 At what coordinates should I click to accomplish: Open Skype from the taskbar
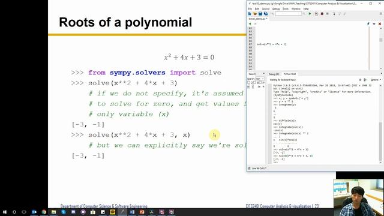64,212
